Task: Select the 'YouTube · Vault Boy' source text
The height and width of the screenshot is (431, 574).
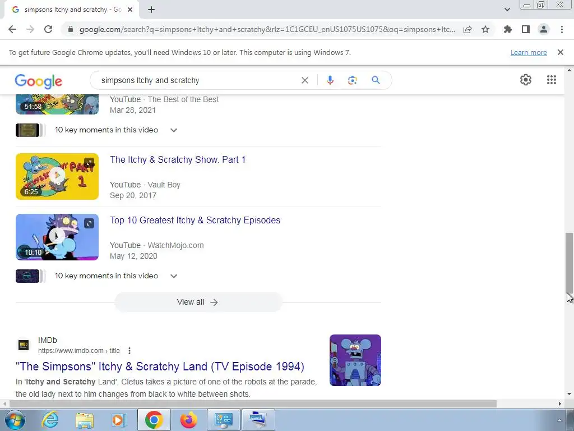Action: click(x=145, y=185)
